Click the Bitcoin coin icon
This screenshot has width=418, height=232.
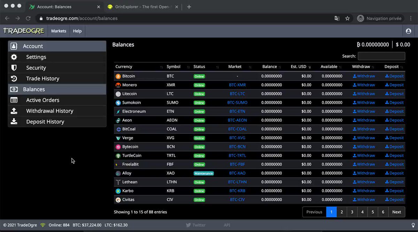[x=118, y=76]
